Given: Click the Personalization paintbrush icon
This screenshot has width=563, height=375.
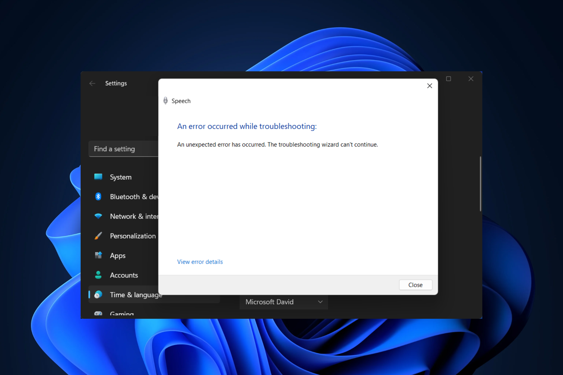Looking at the screenshot, I should pos(98,236).
